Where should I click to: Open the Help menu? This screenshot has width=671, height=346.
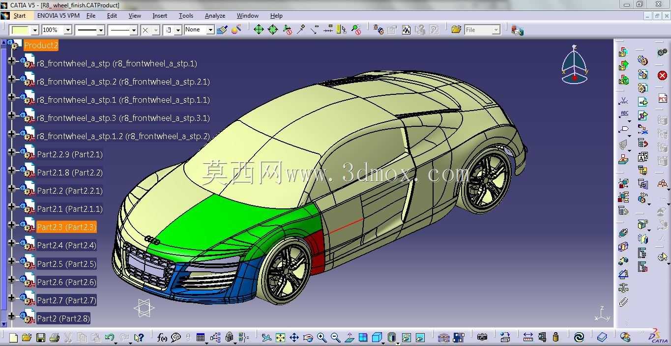click(x=276, y=16)
